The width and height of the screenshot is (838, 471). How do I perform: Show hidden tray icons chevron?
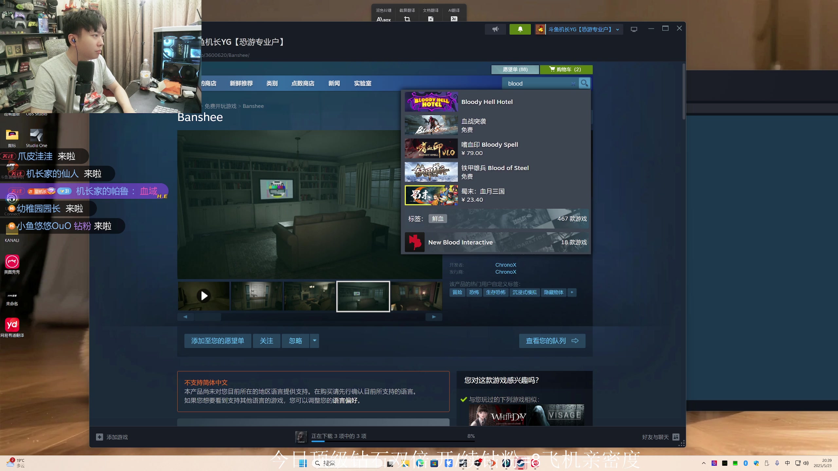click(x=704, y=463)
